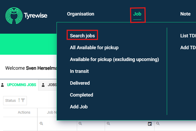
Task: Click the Job menu in navigation
Action: (137, 14)
